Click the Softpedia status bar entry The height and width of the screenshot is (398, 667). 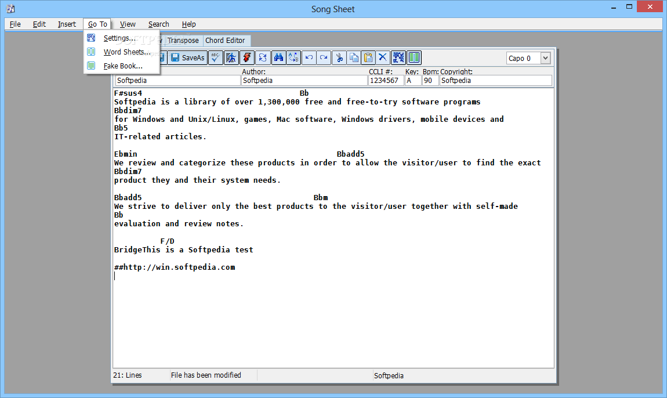point(389,376)
